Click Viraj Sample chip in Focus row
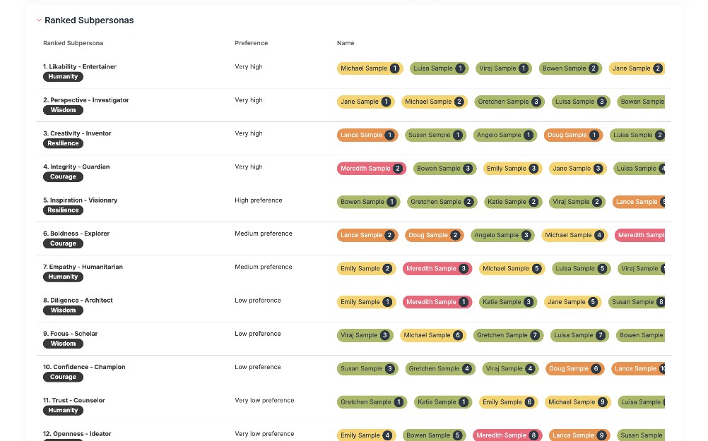 365,335
